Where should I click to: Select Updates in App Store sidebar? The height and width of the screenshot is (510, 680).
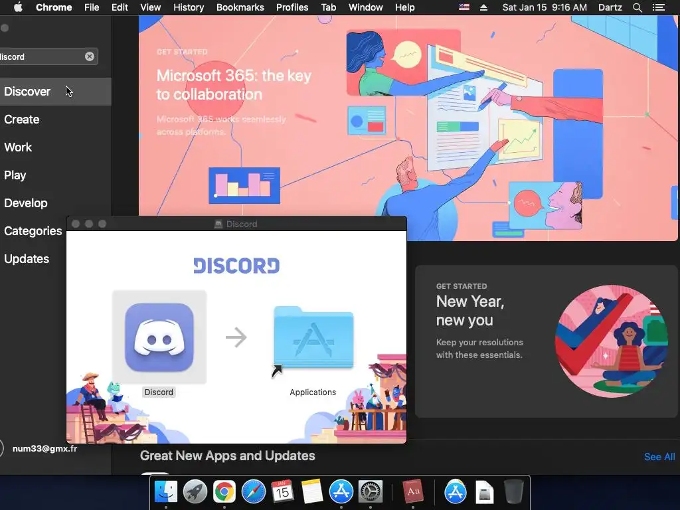[33, 259]
